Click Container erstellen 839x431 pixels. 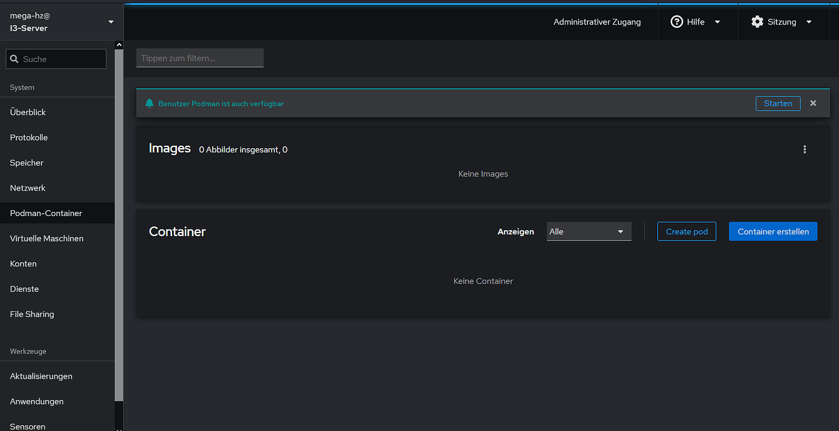pyautogui.click(x=773, y=231)
